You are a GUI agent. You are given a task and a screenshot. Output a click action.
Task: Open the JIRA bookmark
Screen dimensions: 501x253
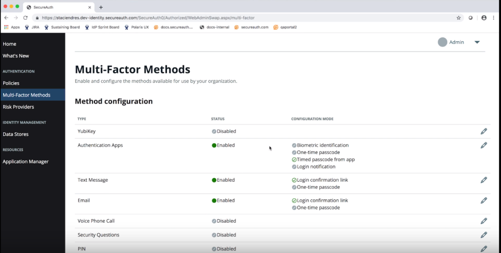click(x=32, y=27)
